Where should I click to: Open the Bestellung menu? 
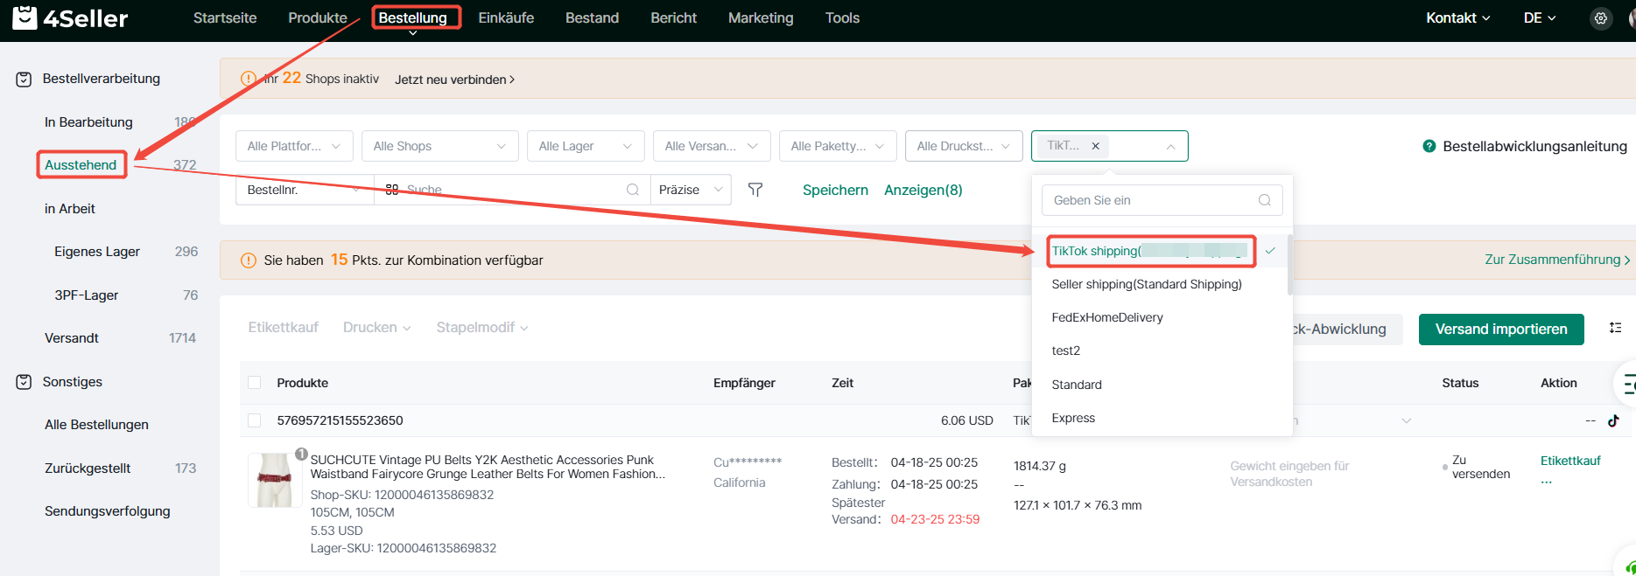click(x=413, y=17)
